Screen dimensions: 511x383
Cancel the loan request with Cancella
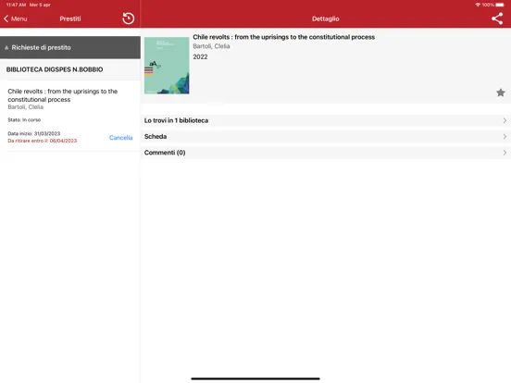[x=121, y=138]
